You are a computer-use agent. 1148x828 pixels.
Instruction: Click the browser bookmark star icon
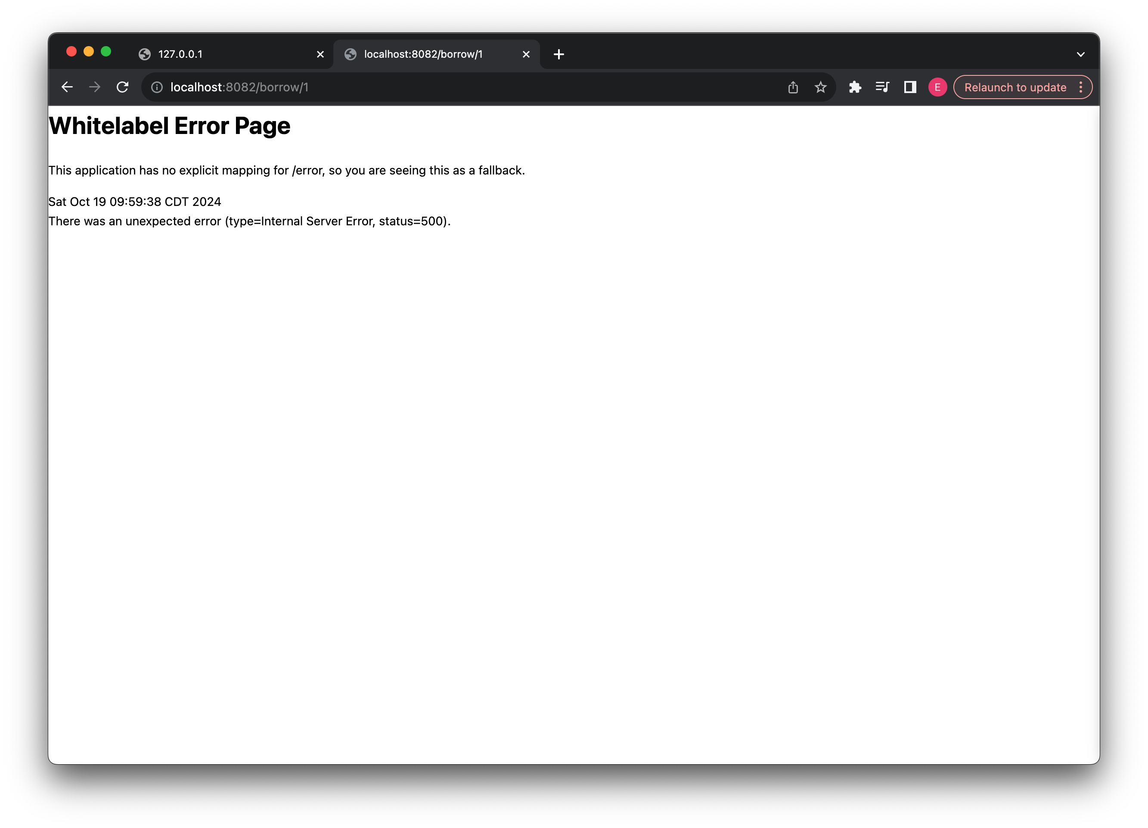coord(821,87)
